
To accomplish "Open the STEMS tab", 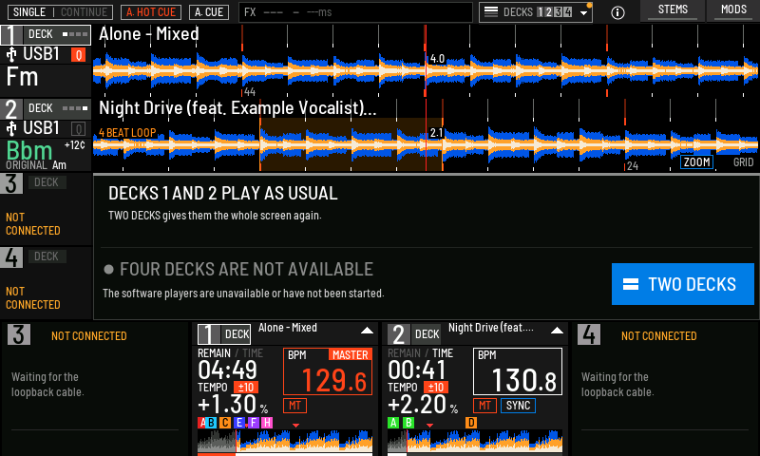I will (673, 10).
